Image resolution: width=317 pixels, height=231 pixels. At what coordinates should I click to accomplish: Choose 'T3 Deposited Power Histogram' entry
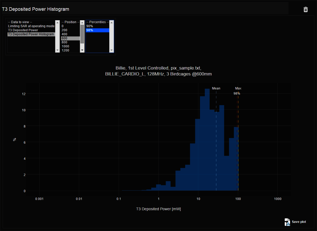click(31, 34)
